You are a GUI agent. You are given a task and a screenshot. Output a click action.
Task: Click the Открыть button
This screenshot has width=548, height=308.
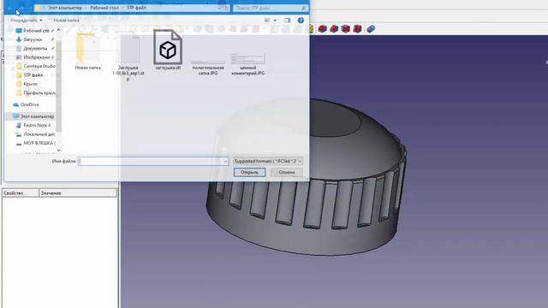click(x=249, y=172)
